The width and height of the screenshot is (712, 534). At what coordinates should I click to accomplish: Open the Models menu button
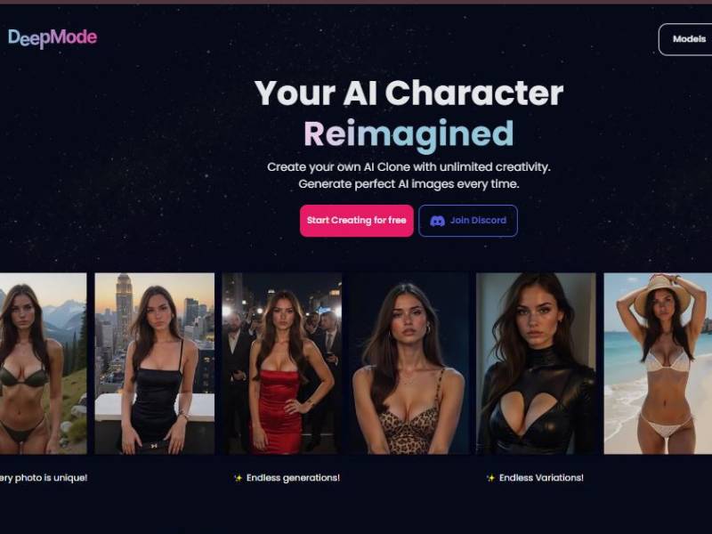pyautogui.click(x=685, y=39)
